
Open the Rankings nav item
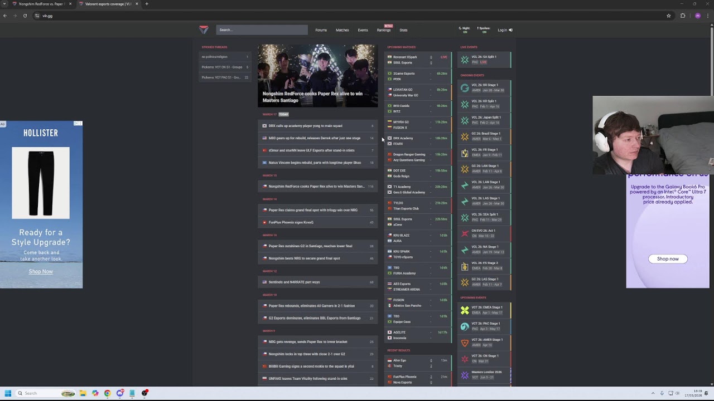[x=384, y=30]
